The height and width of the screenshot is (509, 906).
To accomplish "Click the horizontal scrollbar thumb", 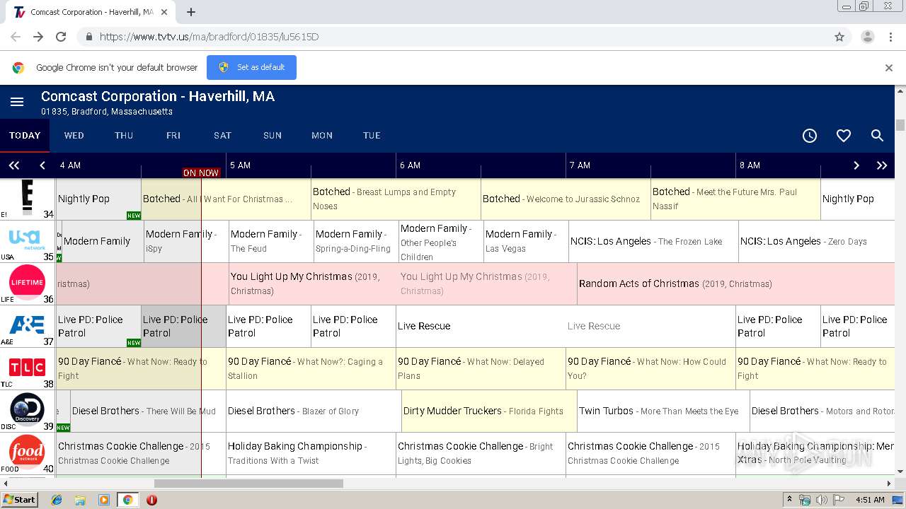I will (x=248, y=484).
